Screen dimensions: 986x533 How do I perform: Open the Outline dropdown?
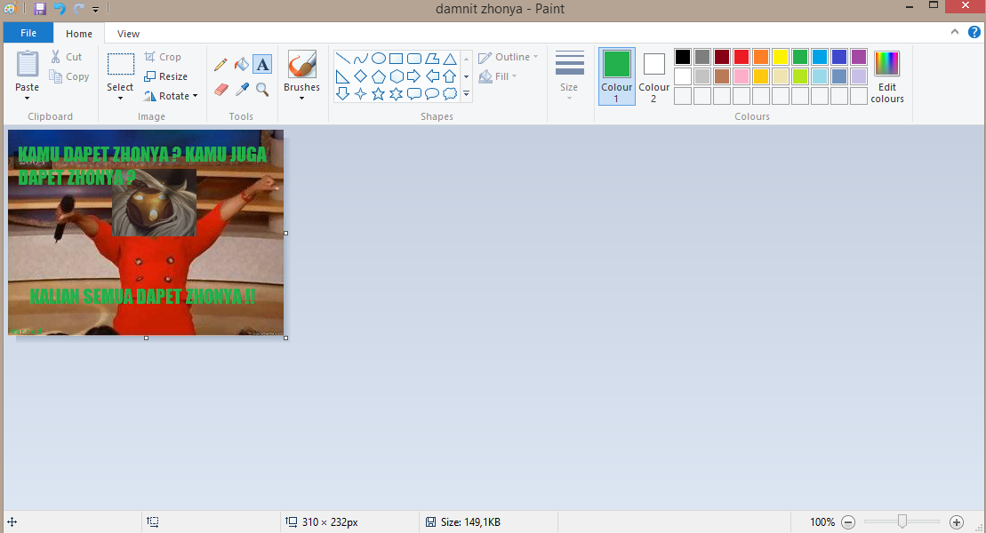[x=508, y=57]
